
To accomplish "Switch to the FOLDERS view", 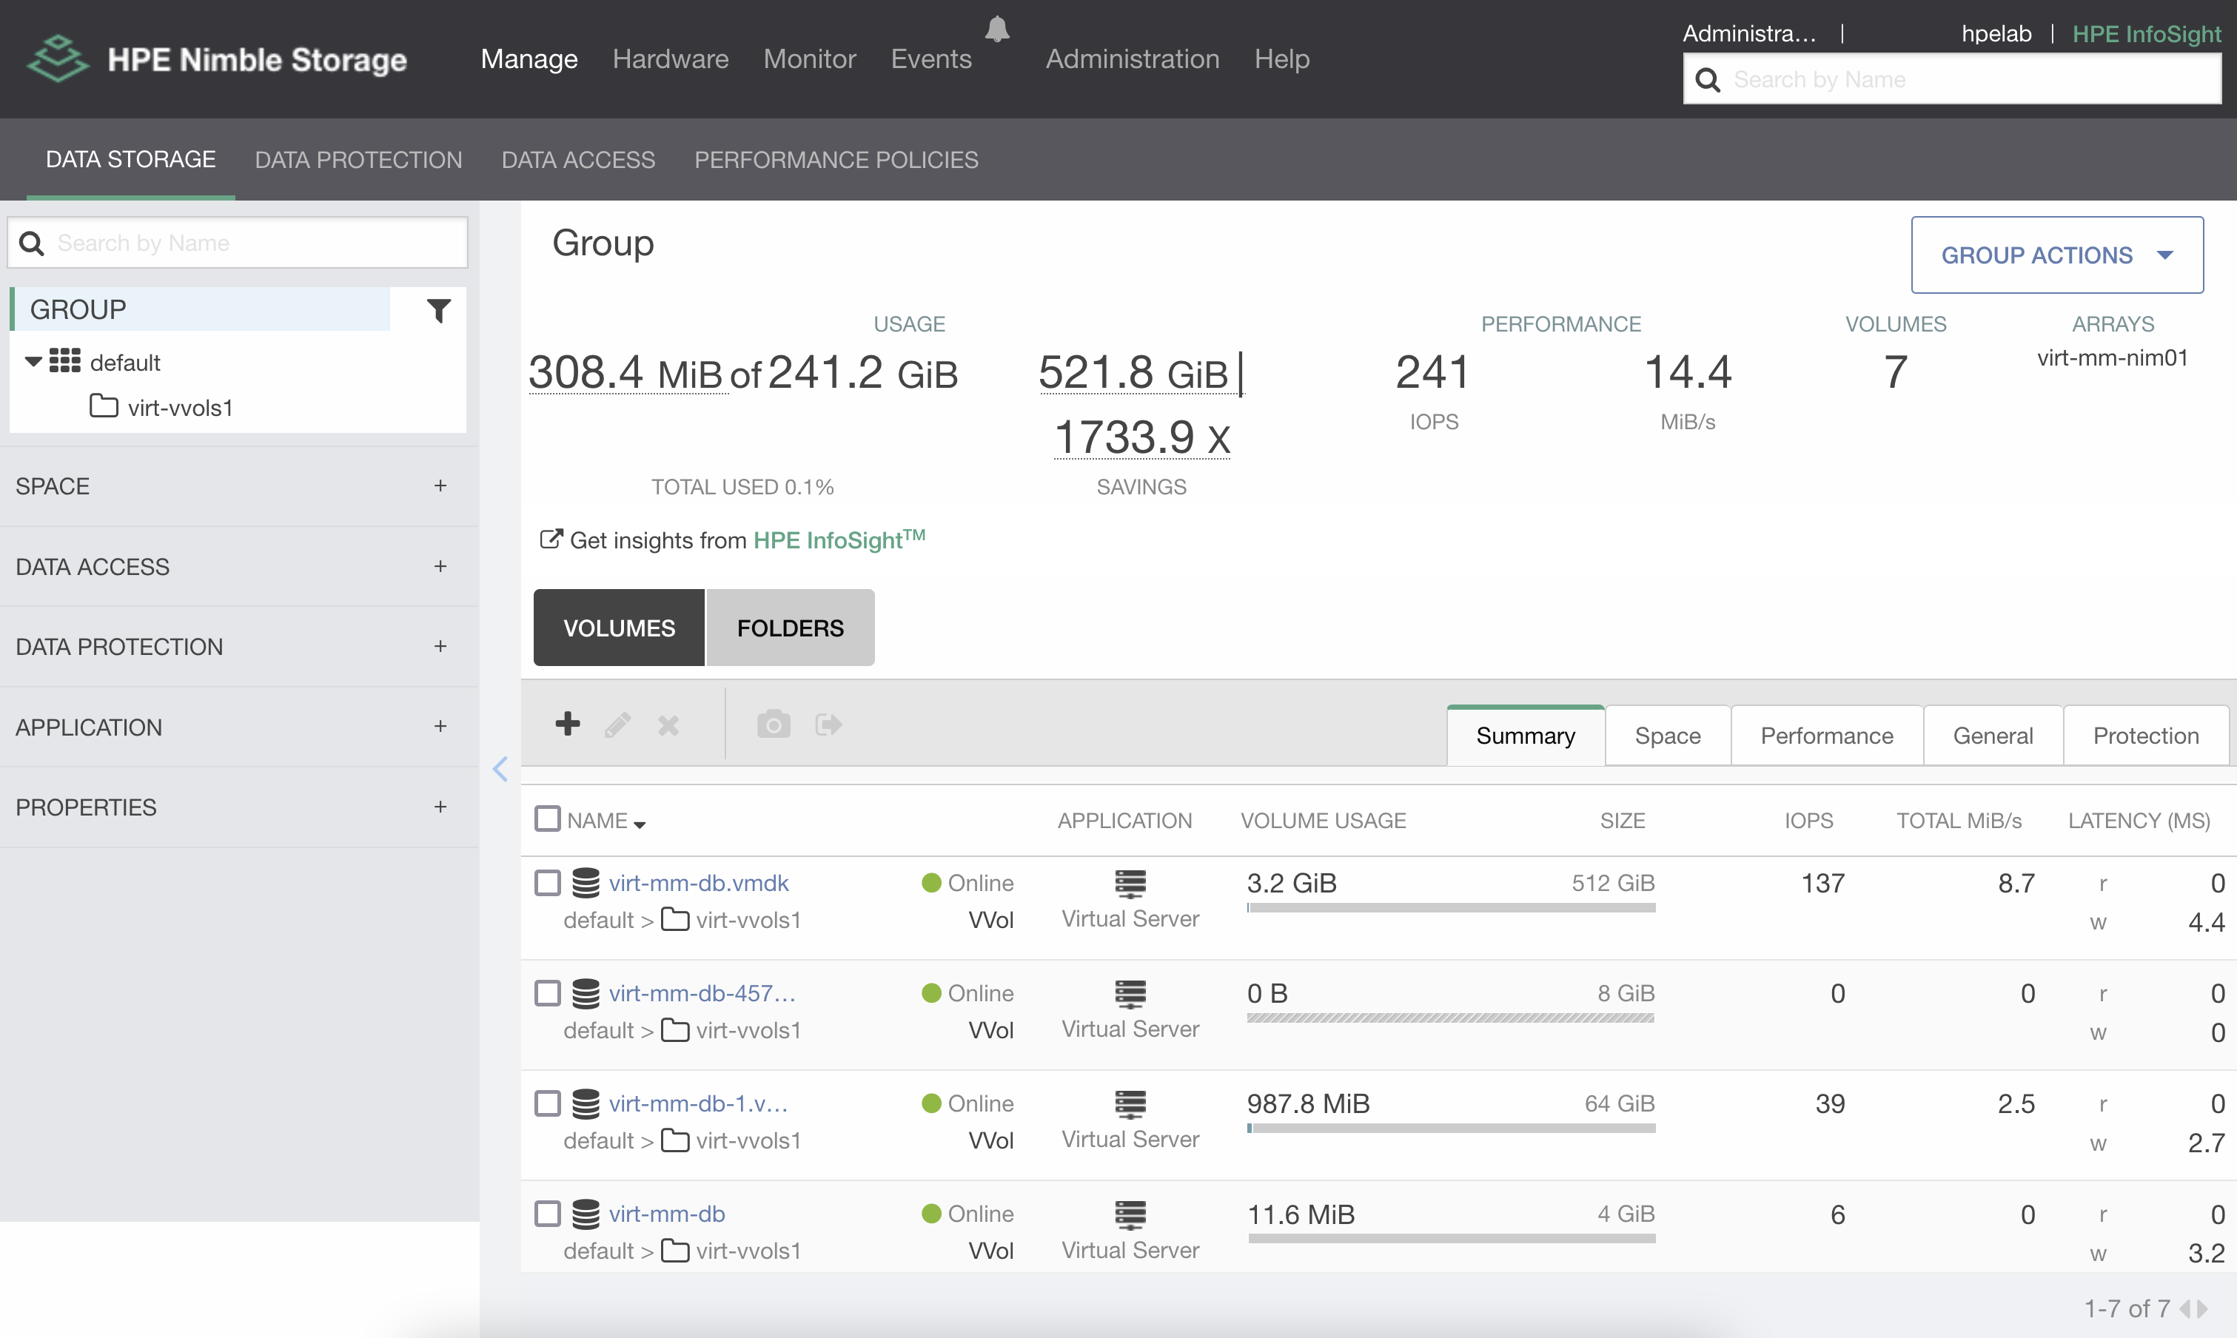I will [x=790, y=628].
